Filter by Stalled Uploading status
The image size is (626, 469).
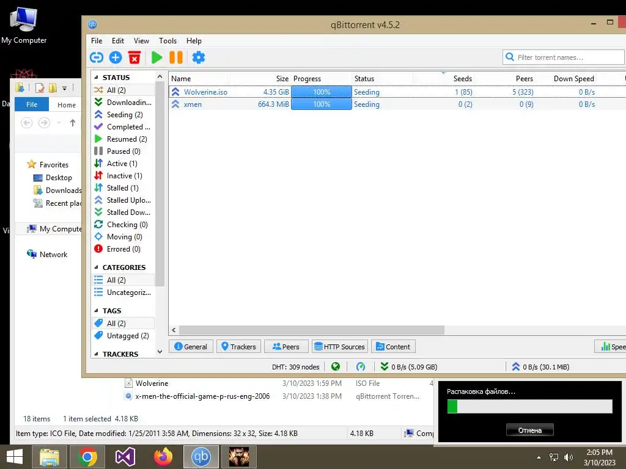click(123, 200)
